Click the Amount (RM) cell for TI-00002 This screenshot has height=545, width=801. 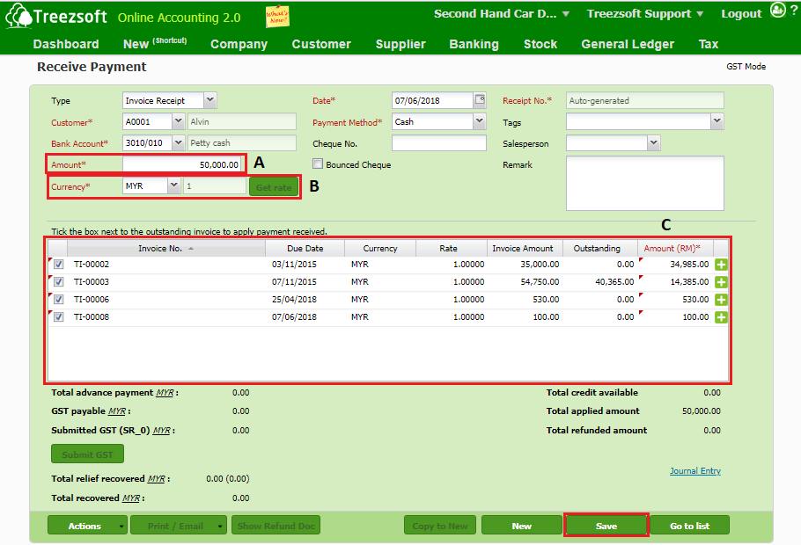[x=675, y=265]
